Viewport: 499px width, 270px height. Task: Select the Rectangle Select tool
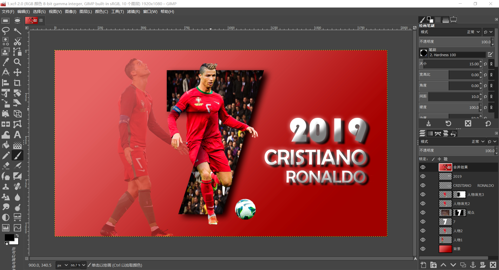coord(6,21)
